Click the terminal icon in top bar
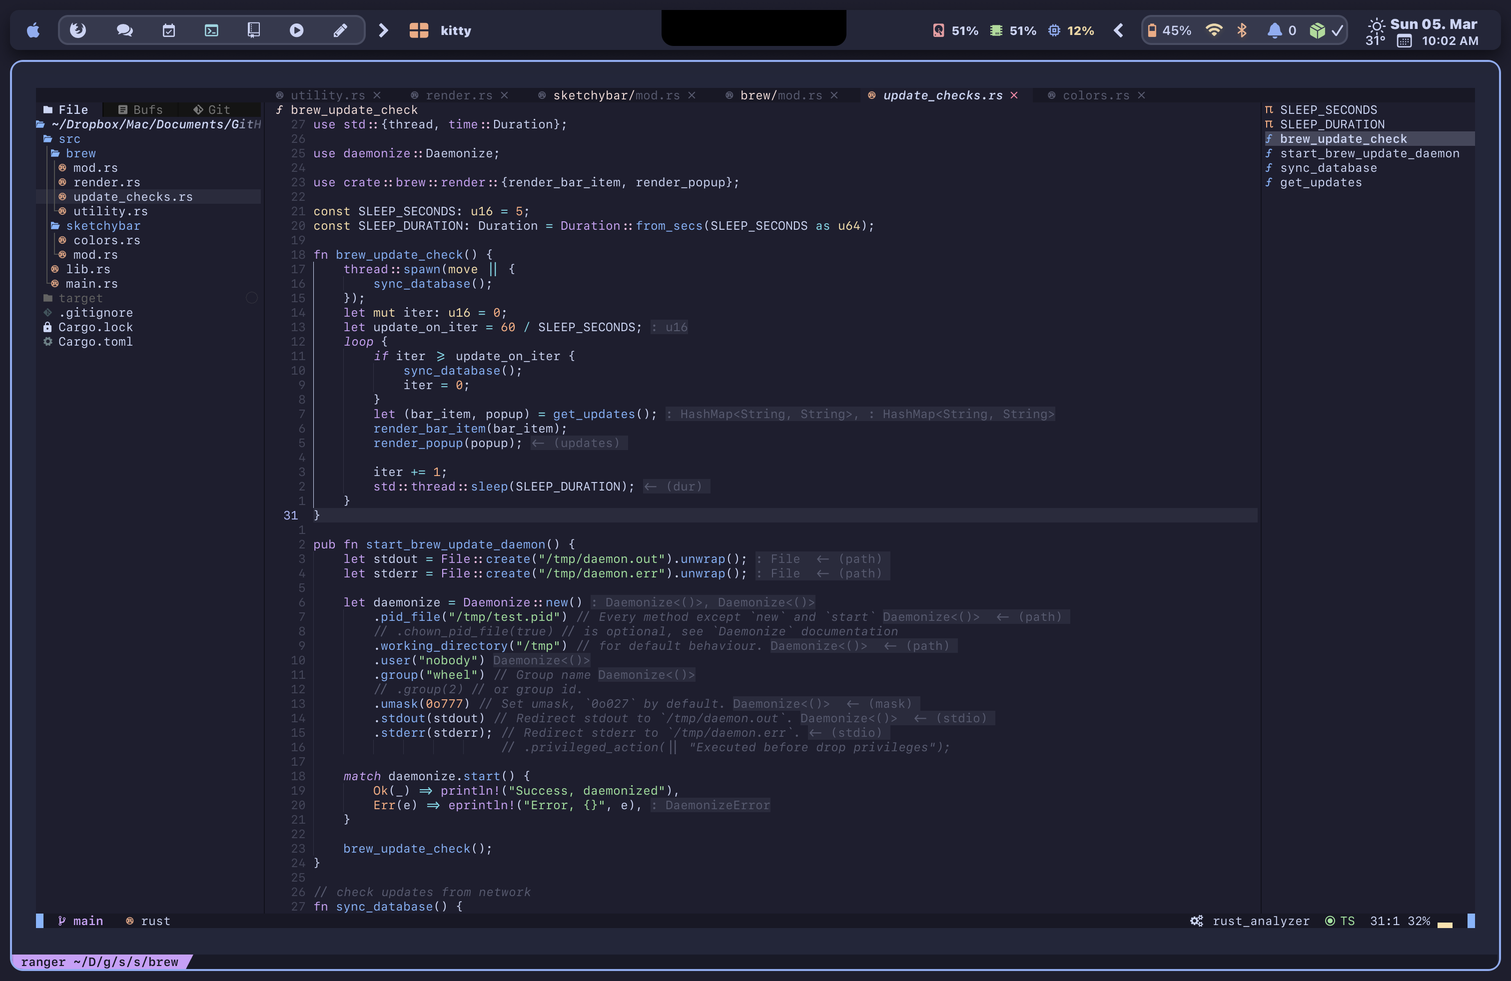 tap(211, 30)
